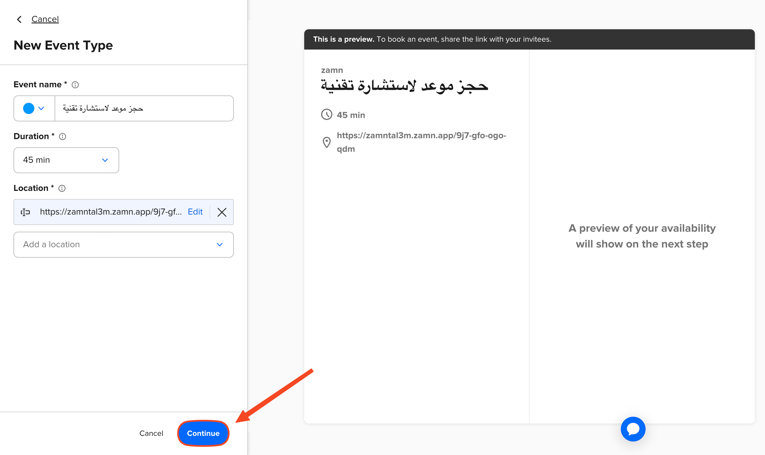The height and width of the screenshot is (455, 765).
Task: Click the availability preview placeholder message
Action: [642, 236]
